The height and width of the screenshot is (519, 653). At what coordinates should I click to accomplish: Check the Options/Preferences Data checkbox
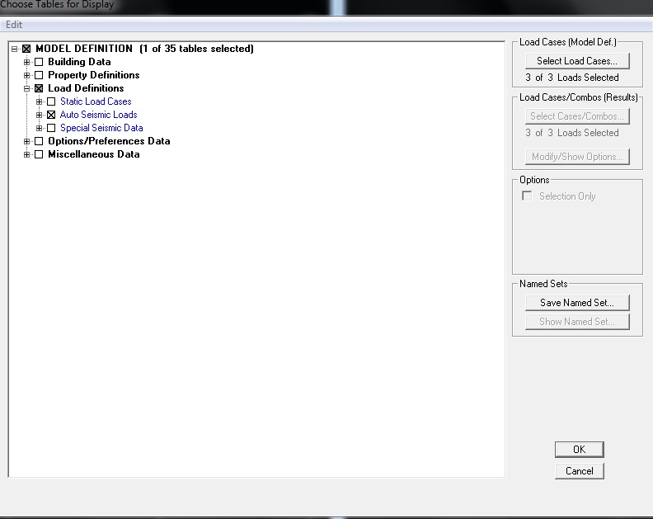click(x=39, y=141)
